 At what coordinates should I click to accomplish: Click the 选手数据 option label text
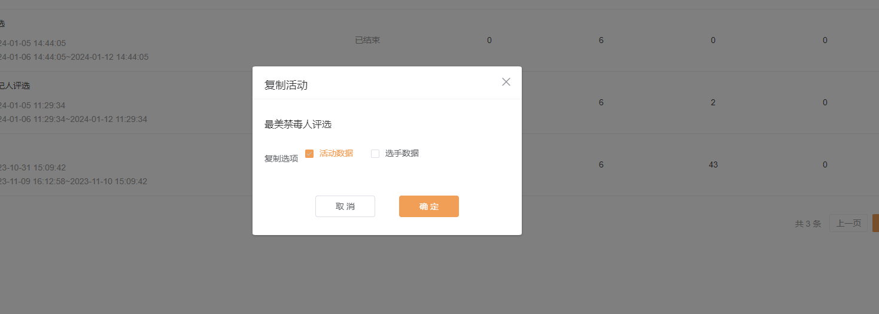tap(402, 153)
